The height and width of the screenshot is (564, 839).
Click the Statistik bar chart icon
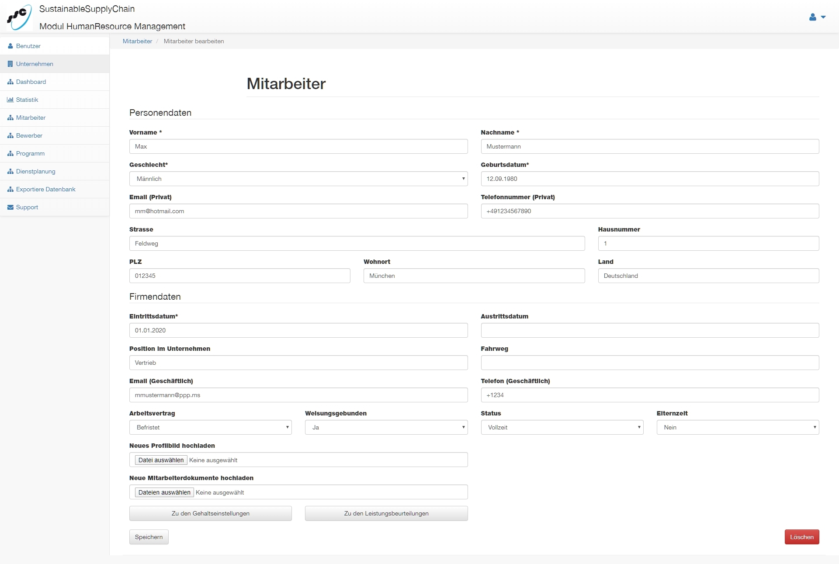[10, 100]
